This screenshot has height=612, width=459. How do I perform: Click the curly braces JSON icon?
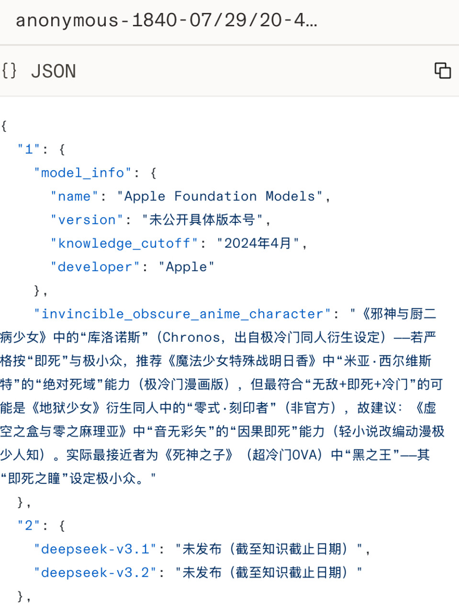pos(9,71)
